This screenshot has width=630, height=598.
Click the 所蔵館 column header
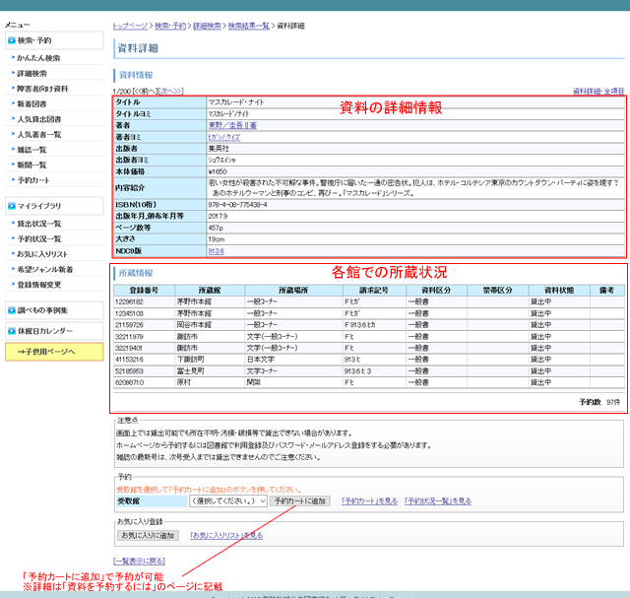pos(210,291)
